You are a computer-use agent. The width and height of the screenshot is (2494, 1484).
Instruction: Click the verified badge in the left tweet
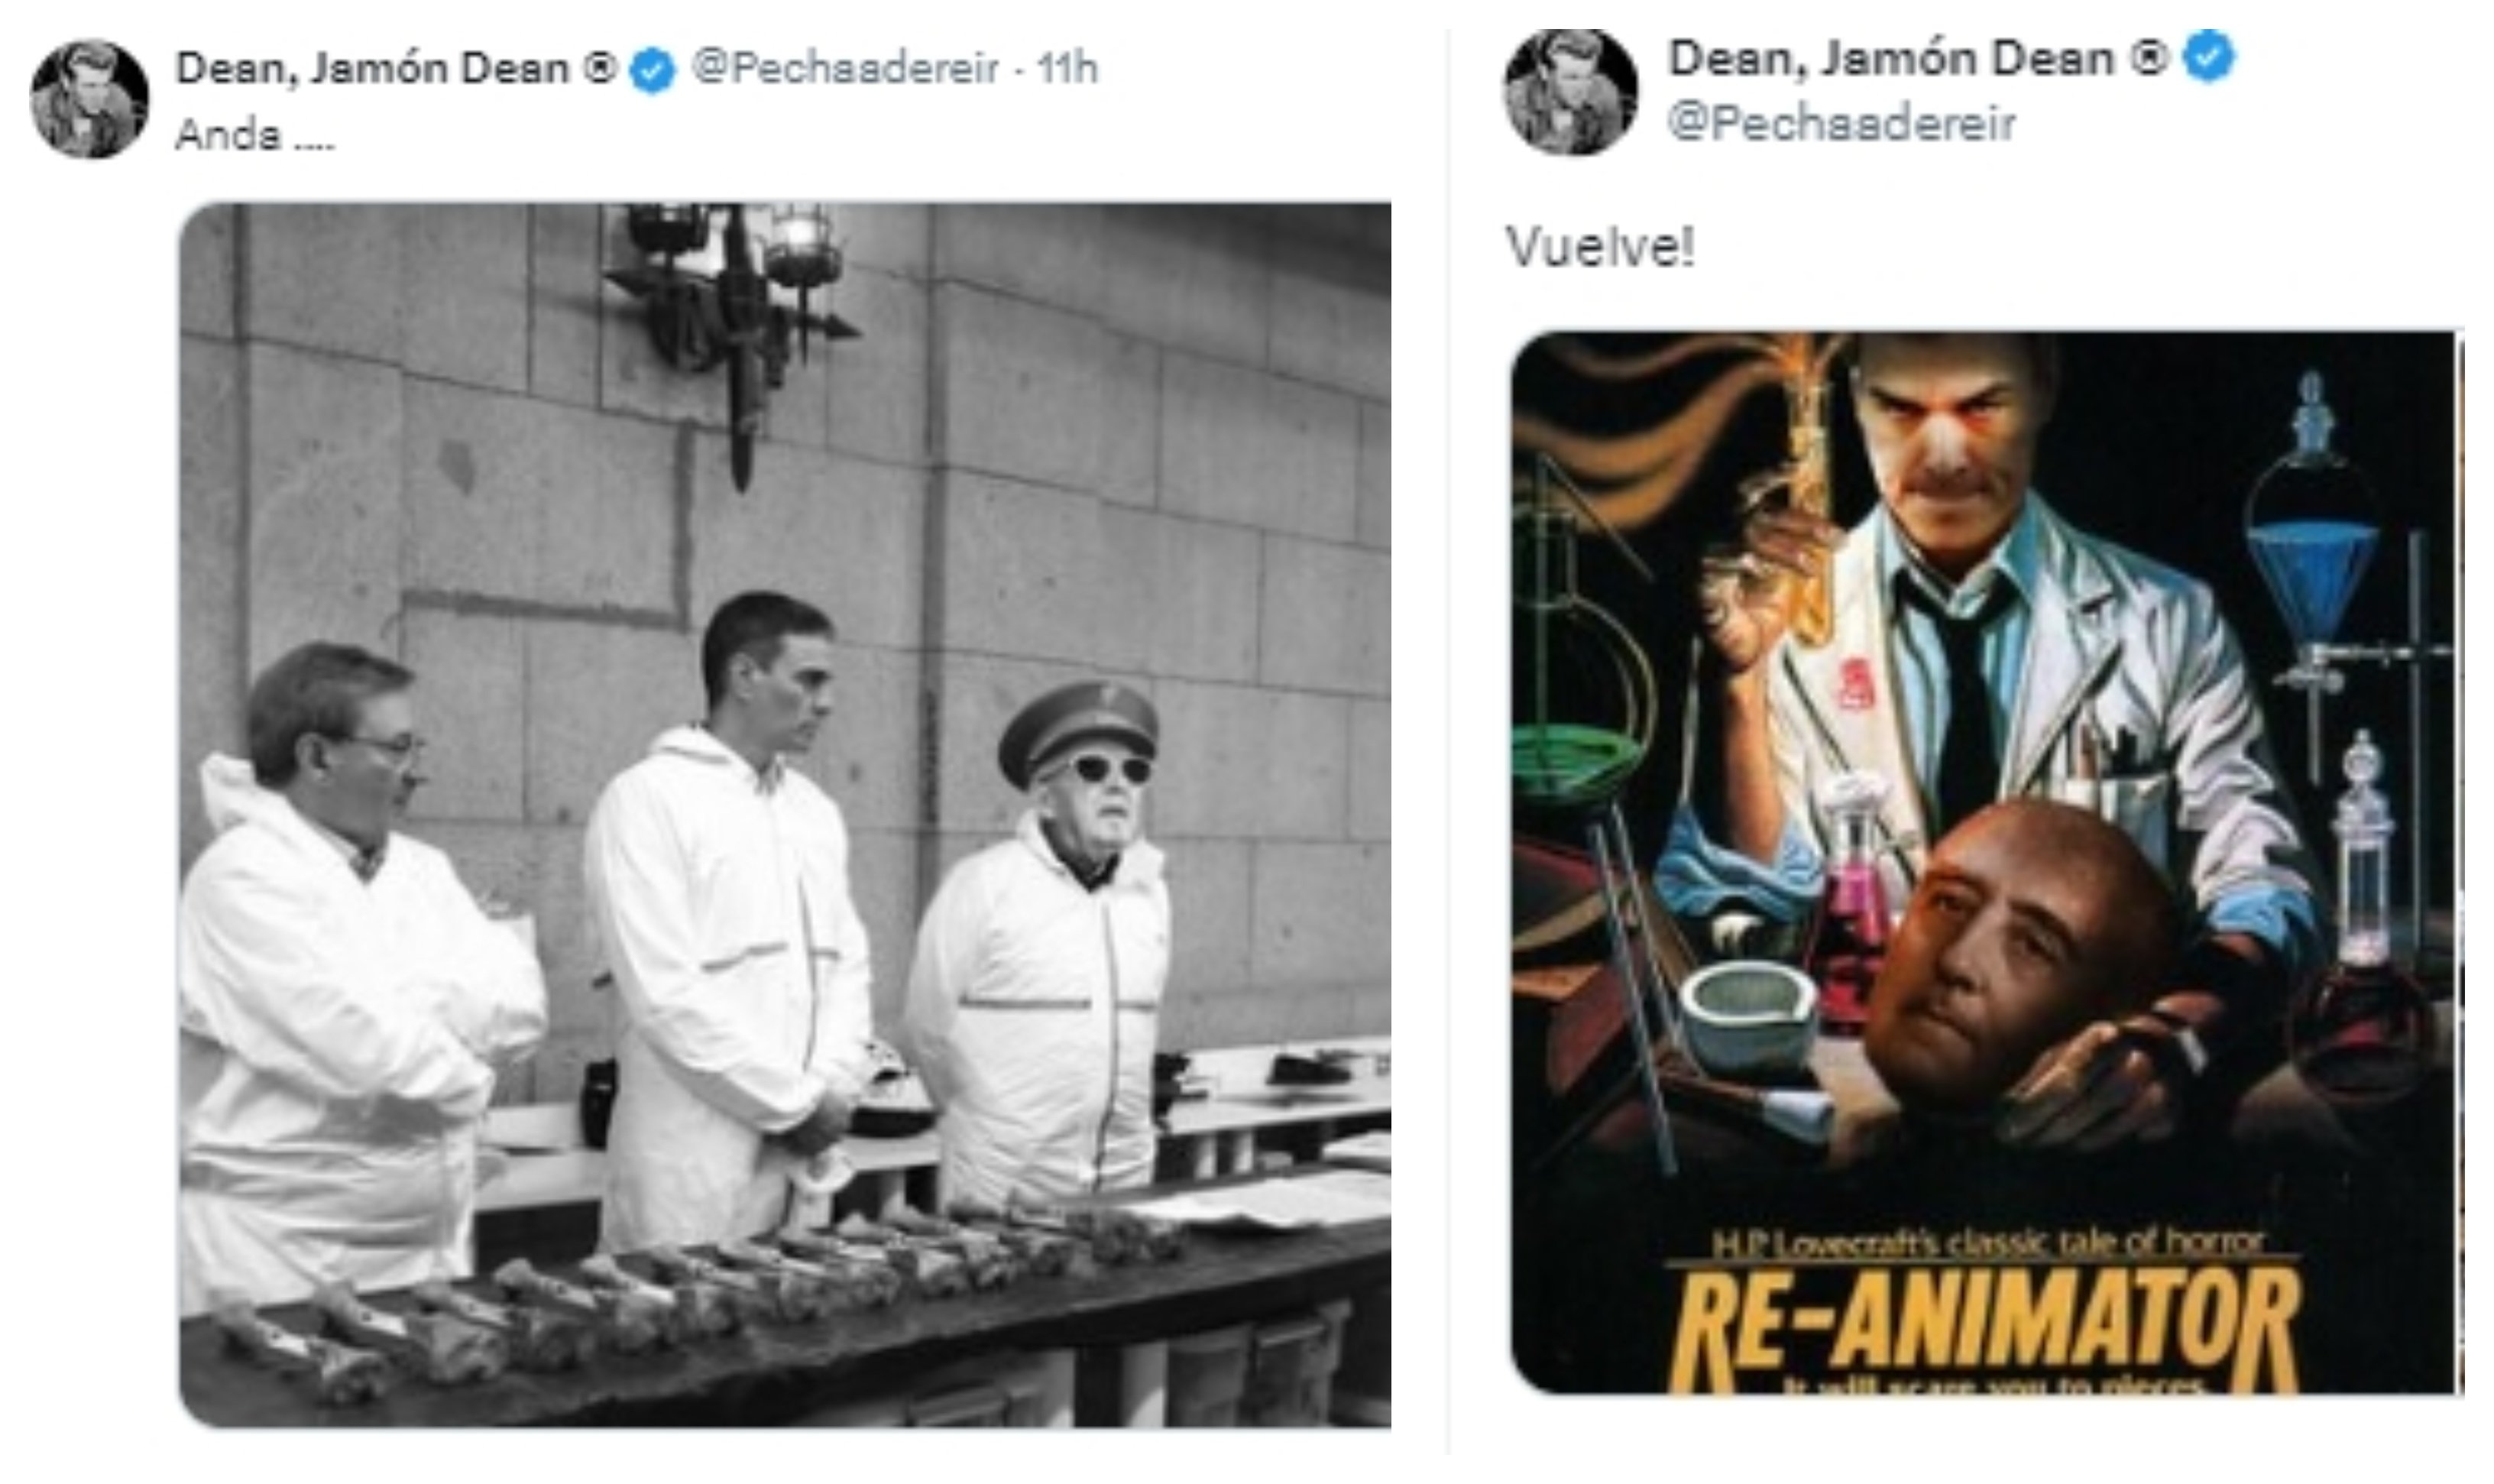pyautogui.click(x=654, y=71)
